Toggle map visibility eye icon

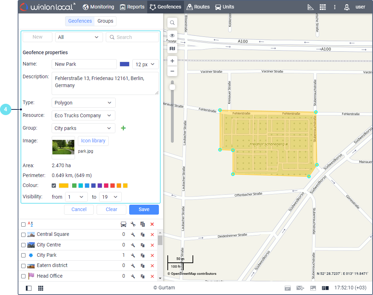pos(172,35)
